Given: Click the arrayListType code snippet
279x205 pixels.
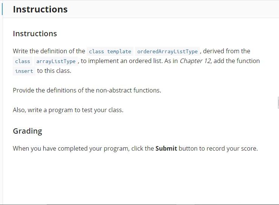Looking at the screenshot, I should 56,61.
